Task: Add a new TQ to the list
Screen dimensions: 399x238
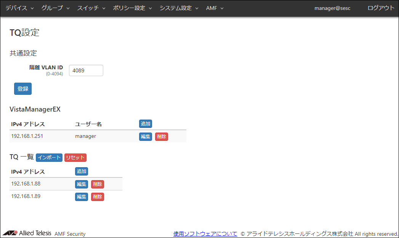Action: pyautogui.click(x=82, y=171)
